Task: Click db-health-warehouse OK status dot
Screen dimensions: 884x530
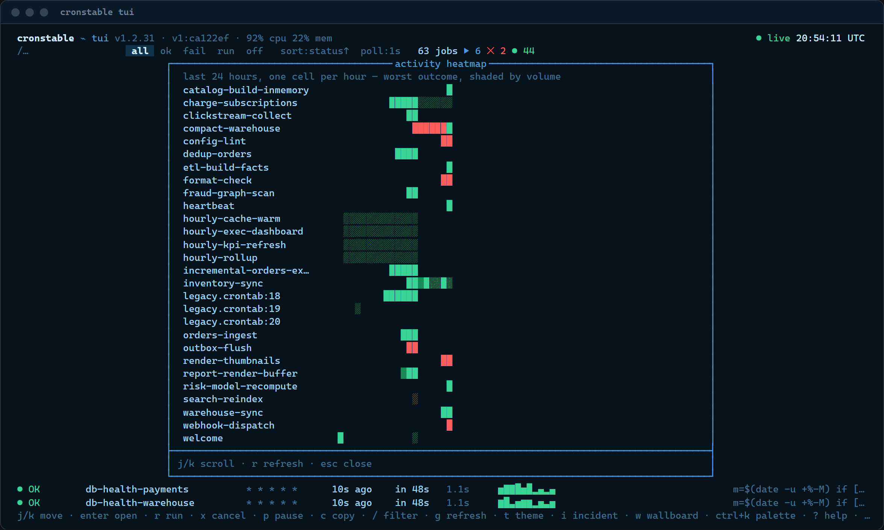Action: click(x=20, y=503)
